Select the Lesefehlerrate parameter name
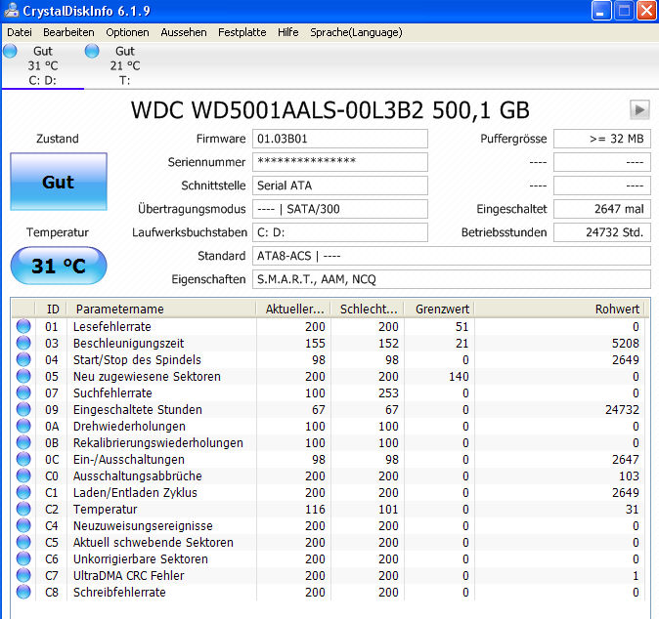659x619 pixels. click(x=111, y=326)
